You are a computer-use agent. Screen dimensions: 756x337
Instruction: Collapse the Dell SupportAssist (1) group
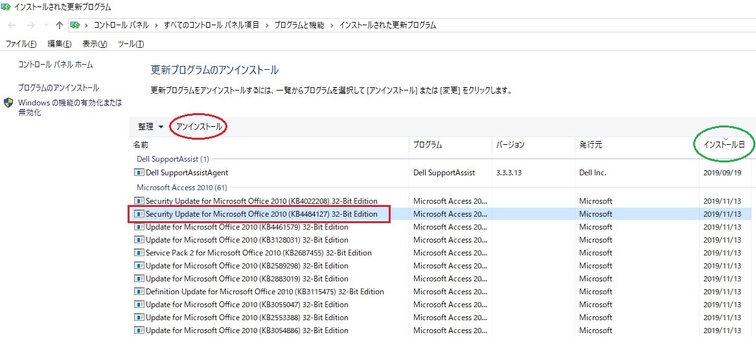(172, 158)
